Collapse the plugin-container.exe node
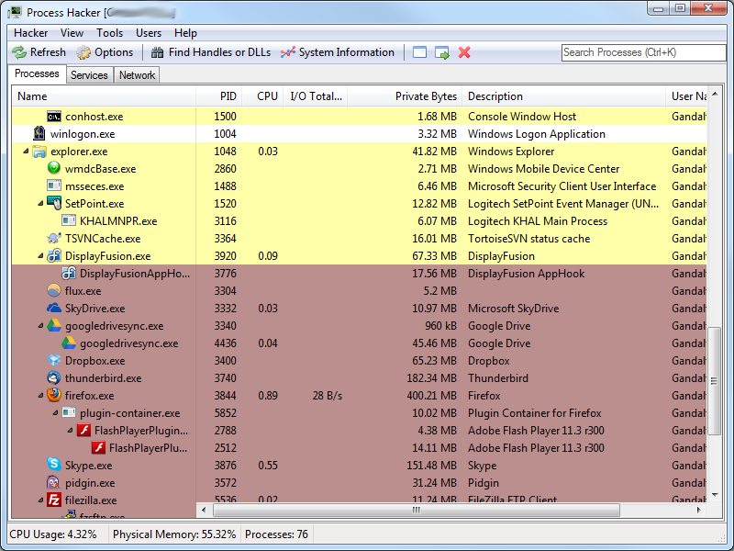The height and width of the screenshot is (551, 734). point(54,413)
